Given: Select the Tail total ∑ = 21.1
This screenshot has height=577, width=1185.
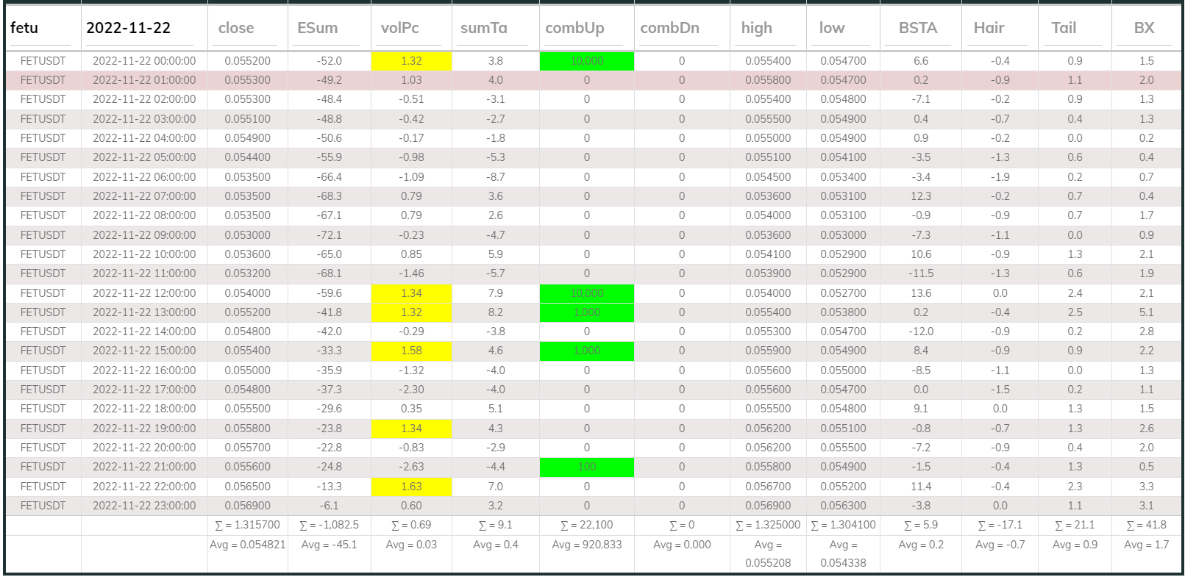Looking at the screenshot, I should (x=1075, y=525).
